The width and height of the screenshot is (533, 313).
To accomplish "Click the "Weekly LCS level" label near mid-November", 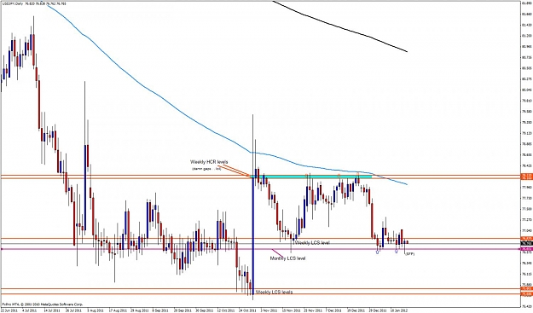I will 312,243.
